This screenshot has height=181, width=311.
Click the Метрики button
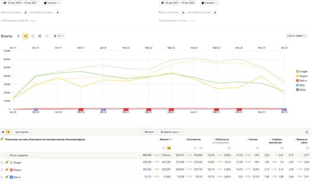click(149, 132)
